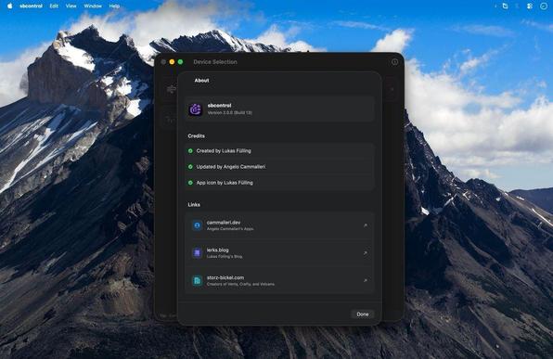Open the lerks.blog link
553x359 pixels.
point(279,253)
